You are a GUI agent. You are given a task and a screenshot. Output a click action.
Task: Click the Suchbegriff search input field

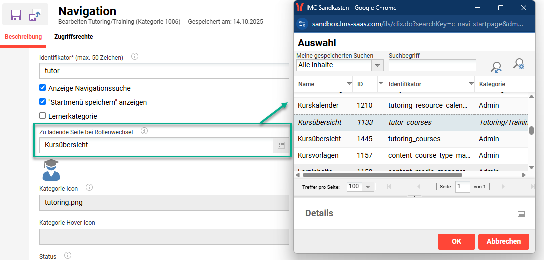(x=432, y=65)
